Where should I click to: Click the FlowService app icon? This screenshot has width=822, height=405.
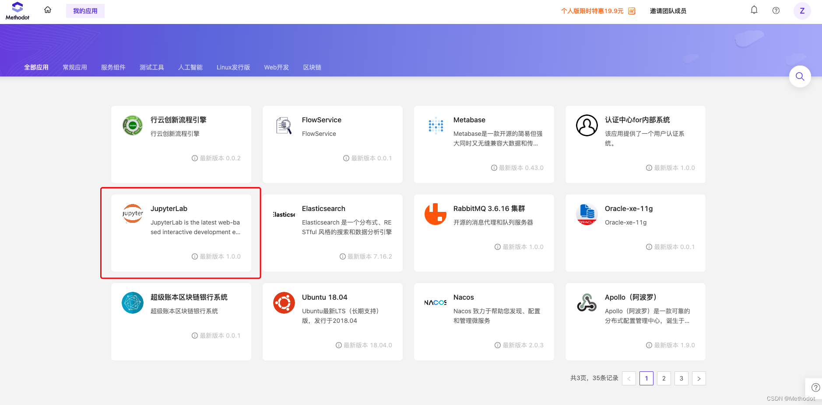(x=284, y=125)
